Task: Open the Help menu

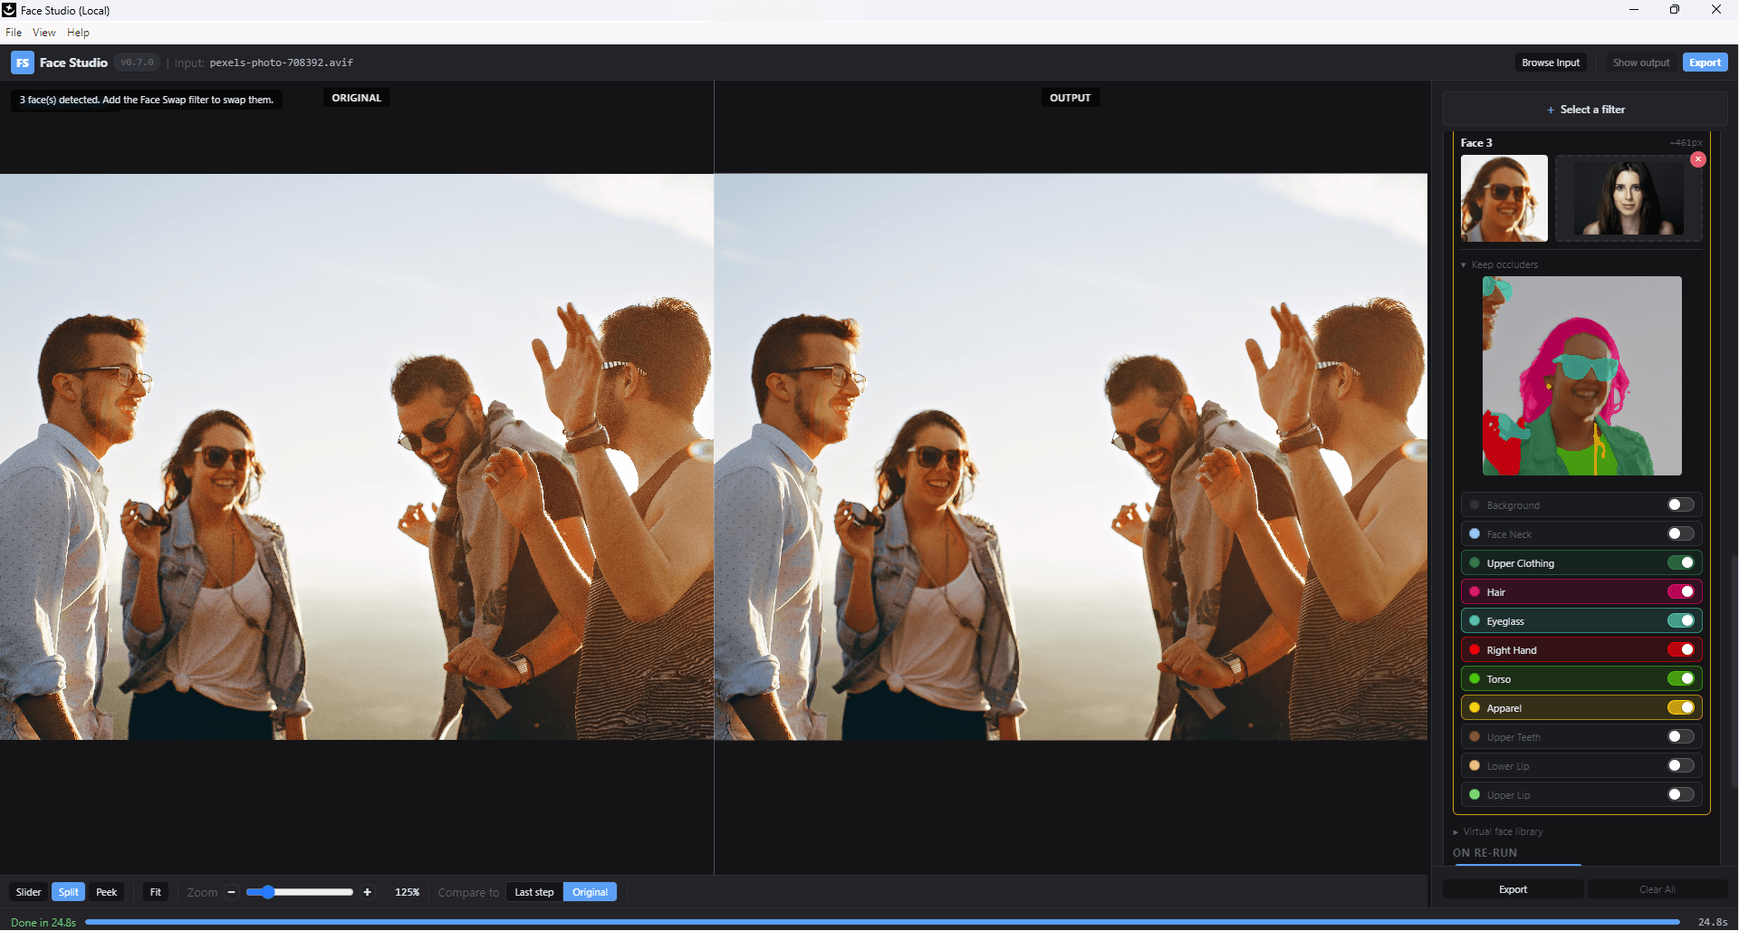Action: [78, 33]
